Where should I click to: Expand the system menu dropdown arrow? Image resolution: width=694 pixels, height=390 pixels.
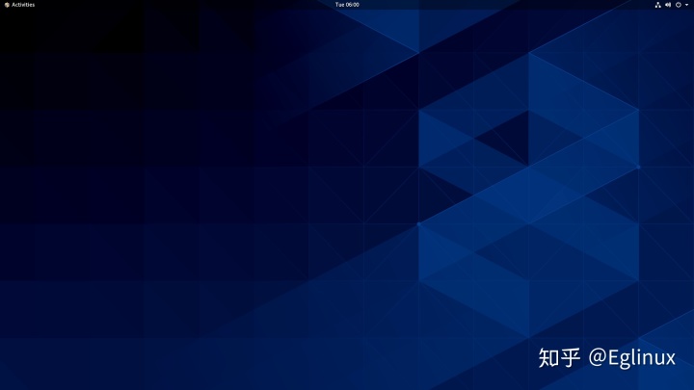(686, 5)
